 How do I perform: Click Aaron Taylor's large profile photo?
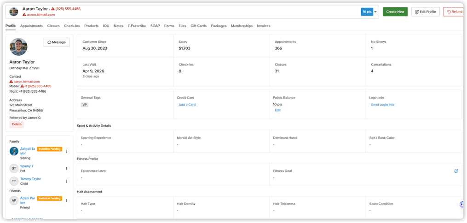[18, 47]
